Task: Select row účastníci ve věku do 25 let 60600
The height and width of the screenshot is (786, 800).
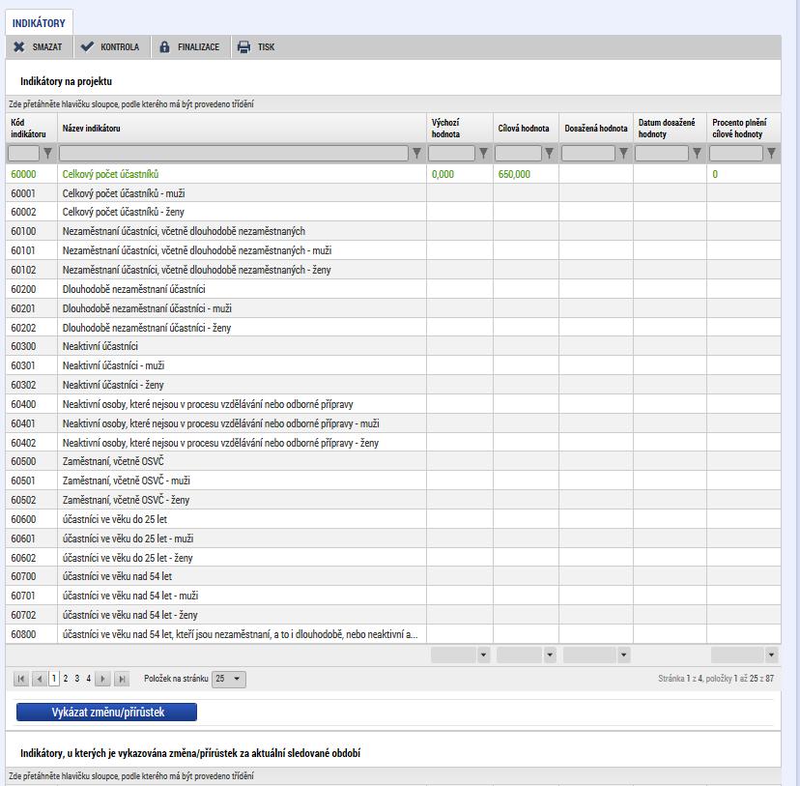Action: click(x=393, y=519)
